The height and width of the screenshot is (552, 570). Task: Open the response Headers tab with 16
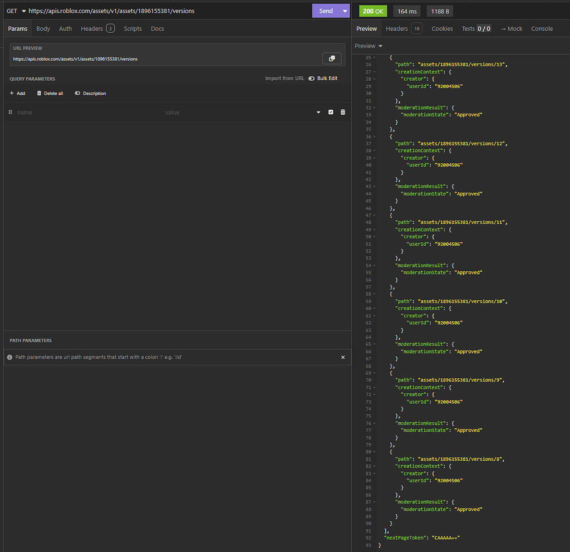point(404,28)
